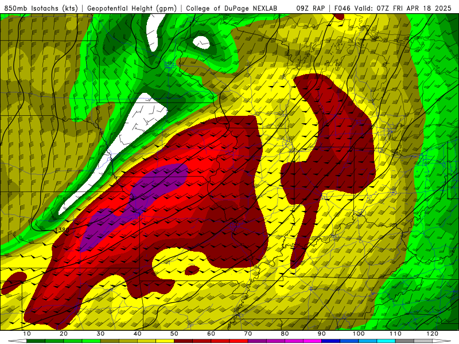Click the 'F046' forecast hour label
The image size is (459, 344).
(343, 9)
